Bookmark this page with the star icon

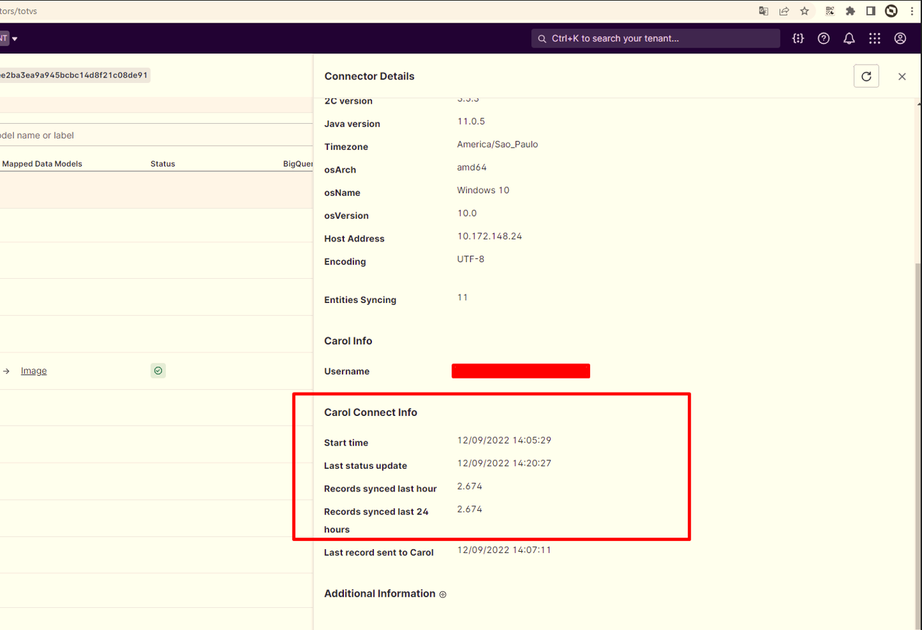[804, 11]
